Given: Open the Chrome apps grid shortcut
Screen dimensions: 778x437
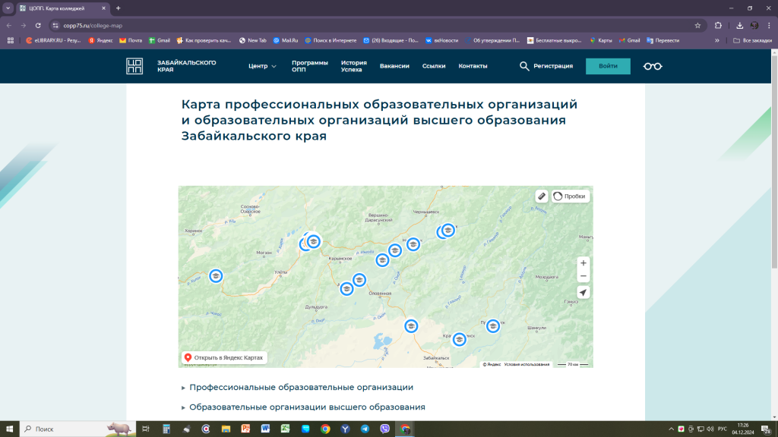Looking at the screenshot, I should tap(11, 41).
